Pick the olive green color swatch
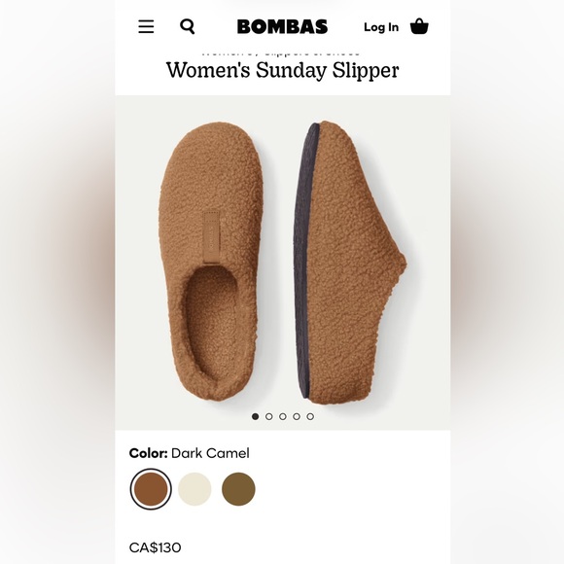The width and height of the screenshot is (564, 564). [238, 489]
